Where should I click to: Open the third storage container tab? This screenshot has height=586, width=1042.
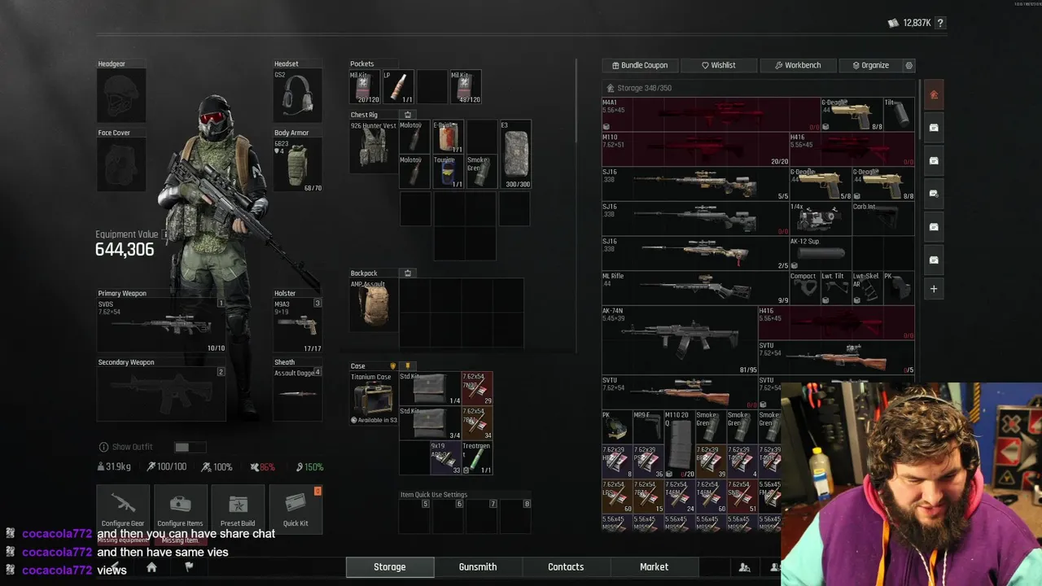pos(934,160)
